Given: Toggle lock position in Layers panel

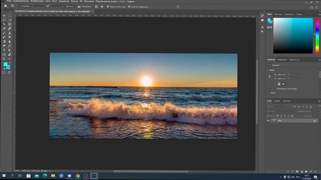Looking at the screenshot, I should (285, 115).
